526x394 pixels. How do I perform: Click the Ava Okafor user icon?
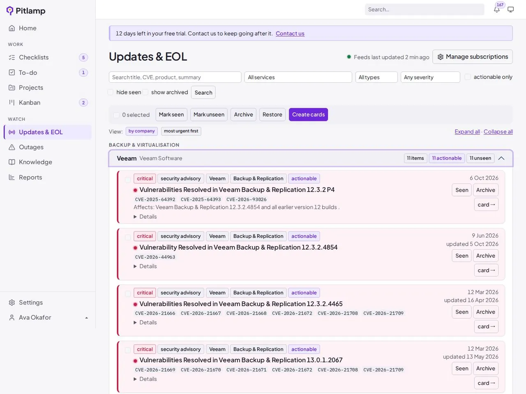coord(12,318)
